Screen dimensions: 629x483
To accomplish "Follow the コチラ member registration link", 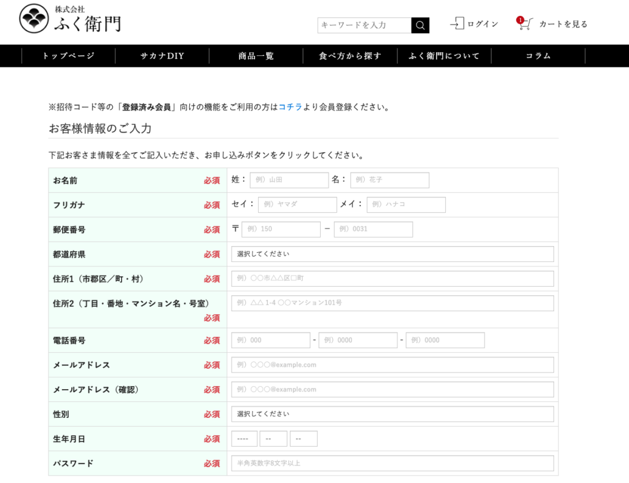I will (x=291, y=107).
